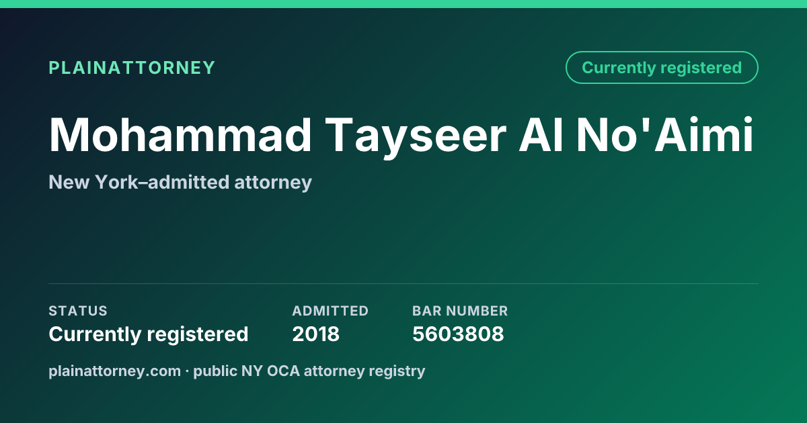Select the 2018 admission year

tap(316, 334)
